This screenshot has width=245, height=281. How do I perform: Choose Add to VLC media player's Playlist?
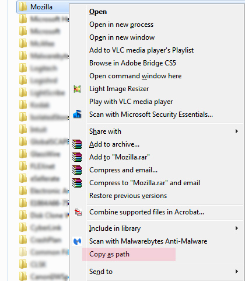pos(141,50)
